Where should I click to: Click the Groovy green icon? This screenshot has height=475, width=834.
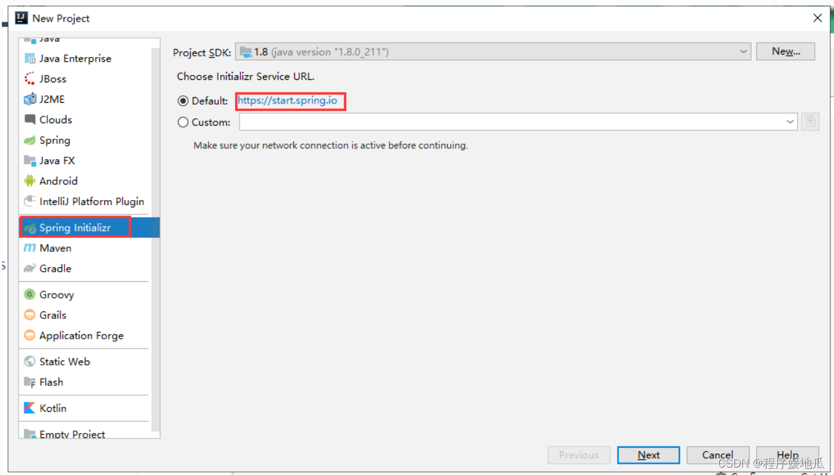tap(29, 295)
